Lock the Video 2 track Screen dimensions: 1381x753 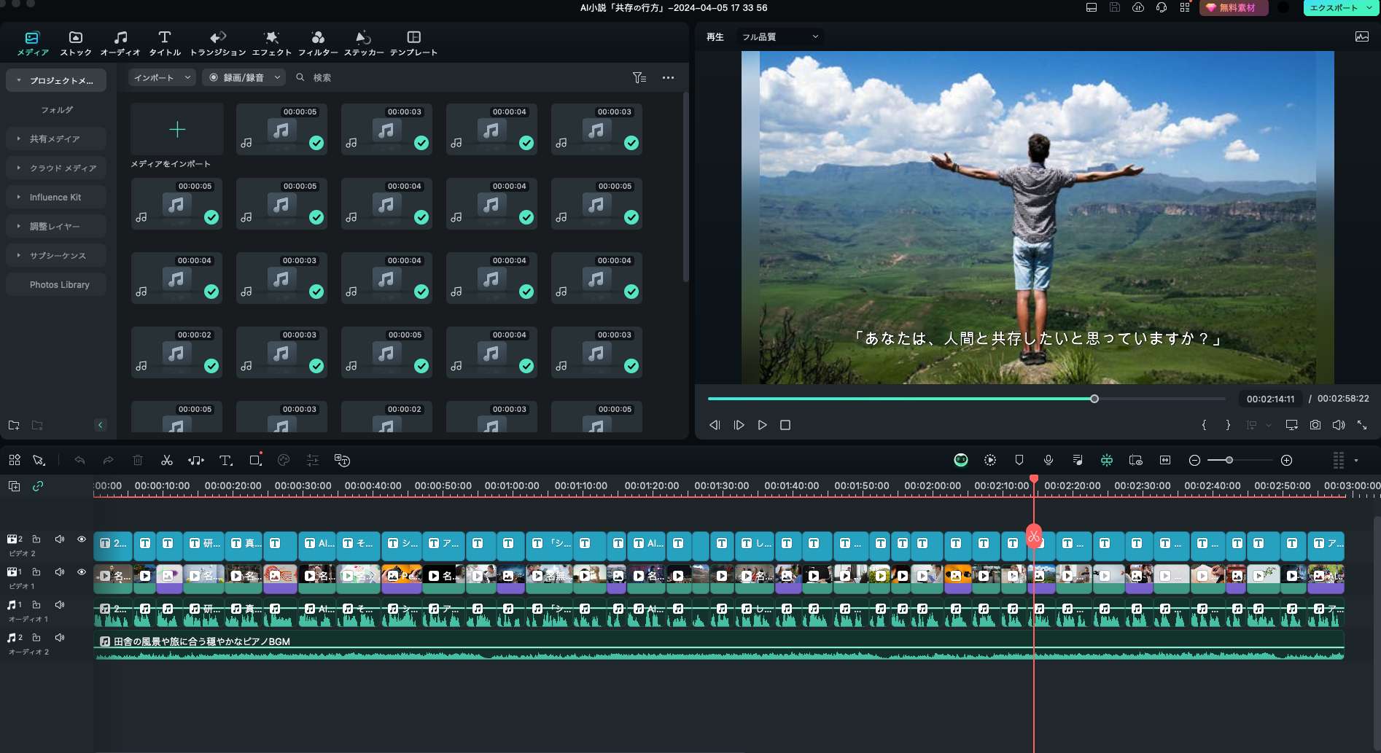tap(36, 539)
